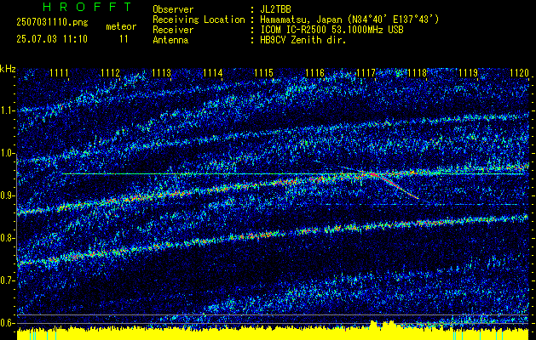536x340 pixels.
Task: Click the meteor label
Action: click(121, 26)
